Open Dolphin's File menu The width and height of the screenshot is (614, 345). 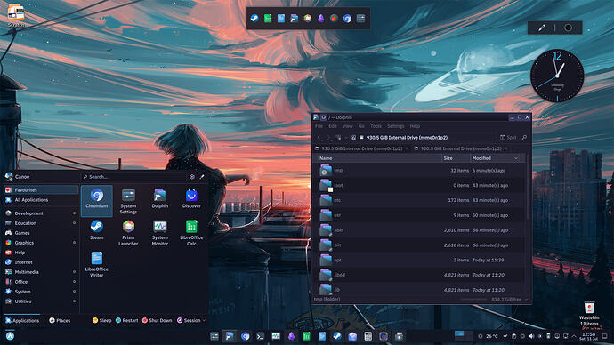[319, 126]
